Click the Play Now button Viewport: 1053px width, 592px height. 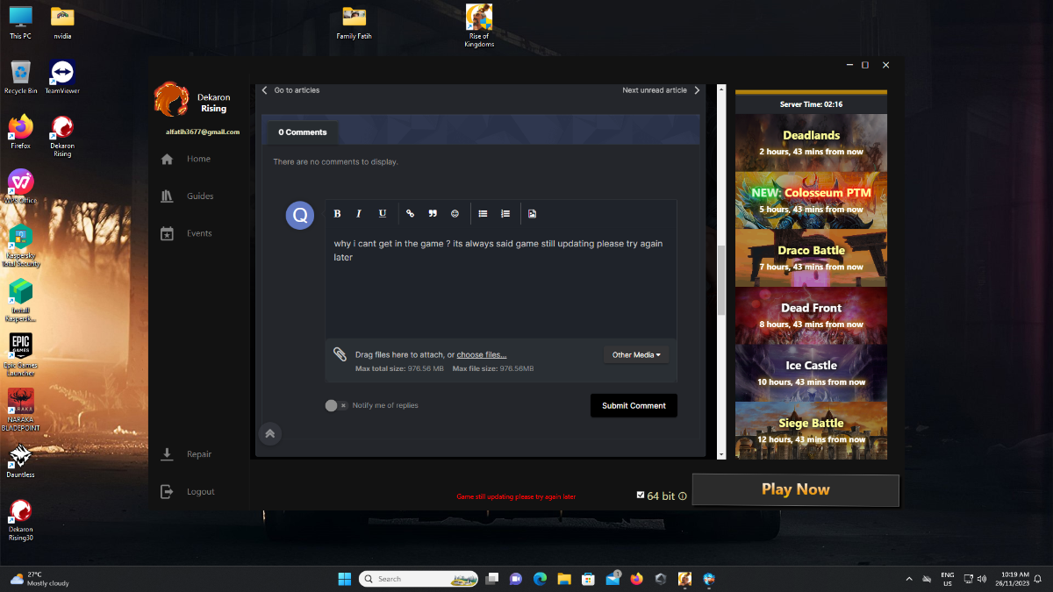click(x=796, y=490)
